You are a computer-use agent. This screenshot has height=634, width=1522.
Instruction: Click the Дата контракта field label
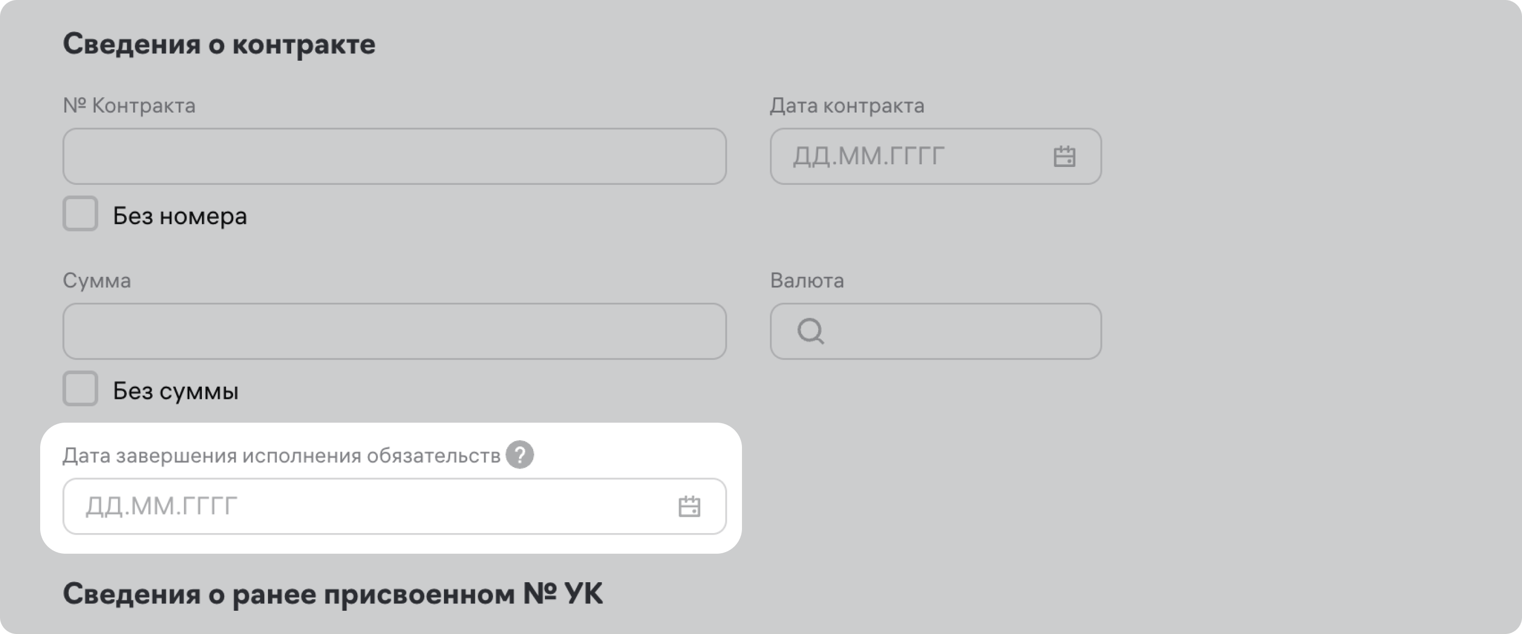[847, 105]
